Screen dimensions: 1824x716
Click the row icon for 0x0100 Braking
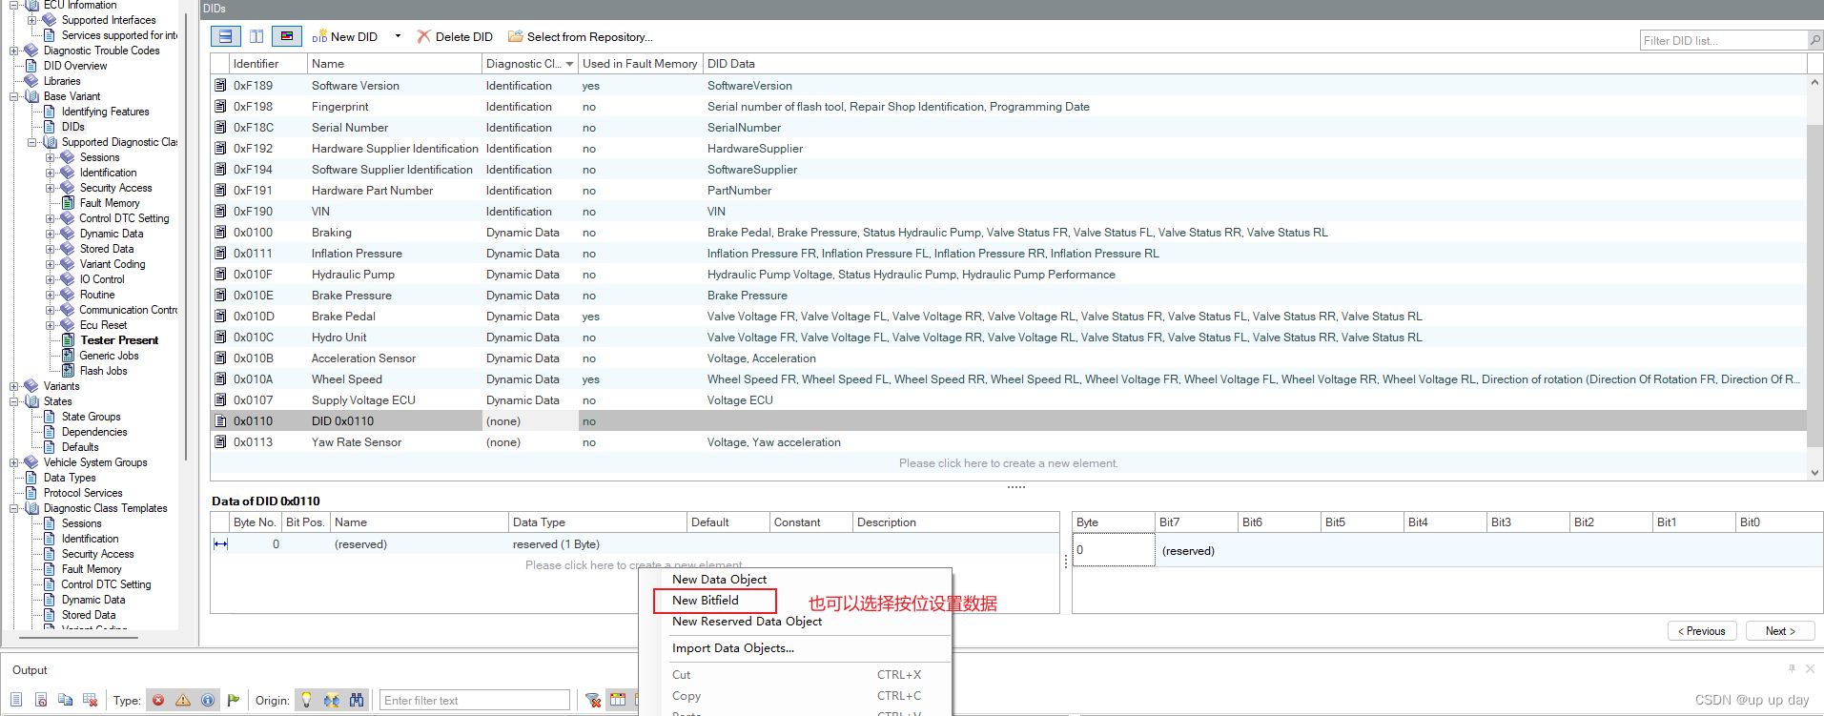[220, 233]
